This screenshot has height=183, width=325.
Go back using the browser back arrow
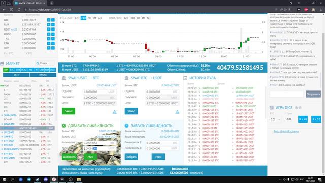[x=4, y=10]
